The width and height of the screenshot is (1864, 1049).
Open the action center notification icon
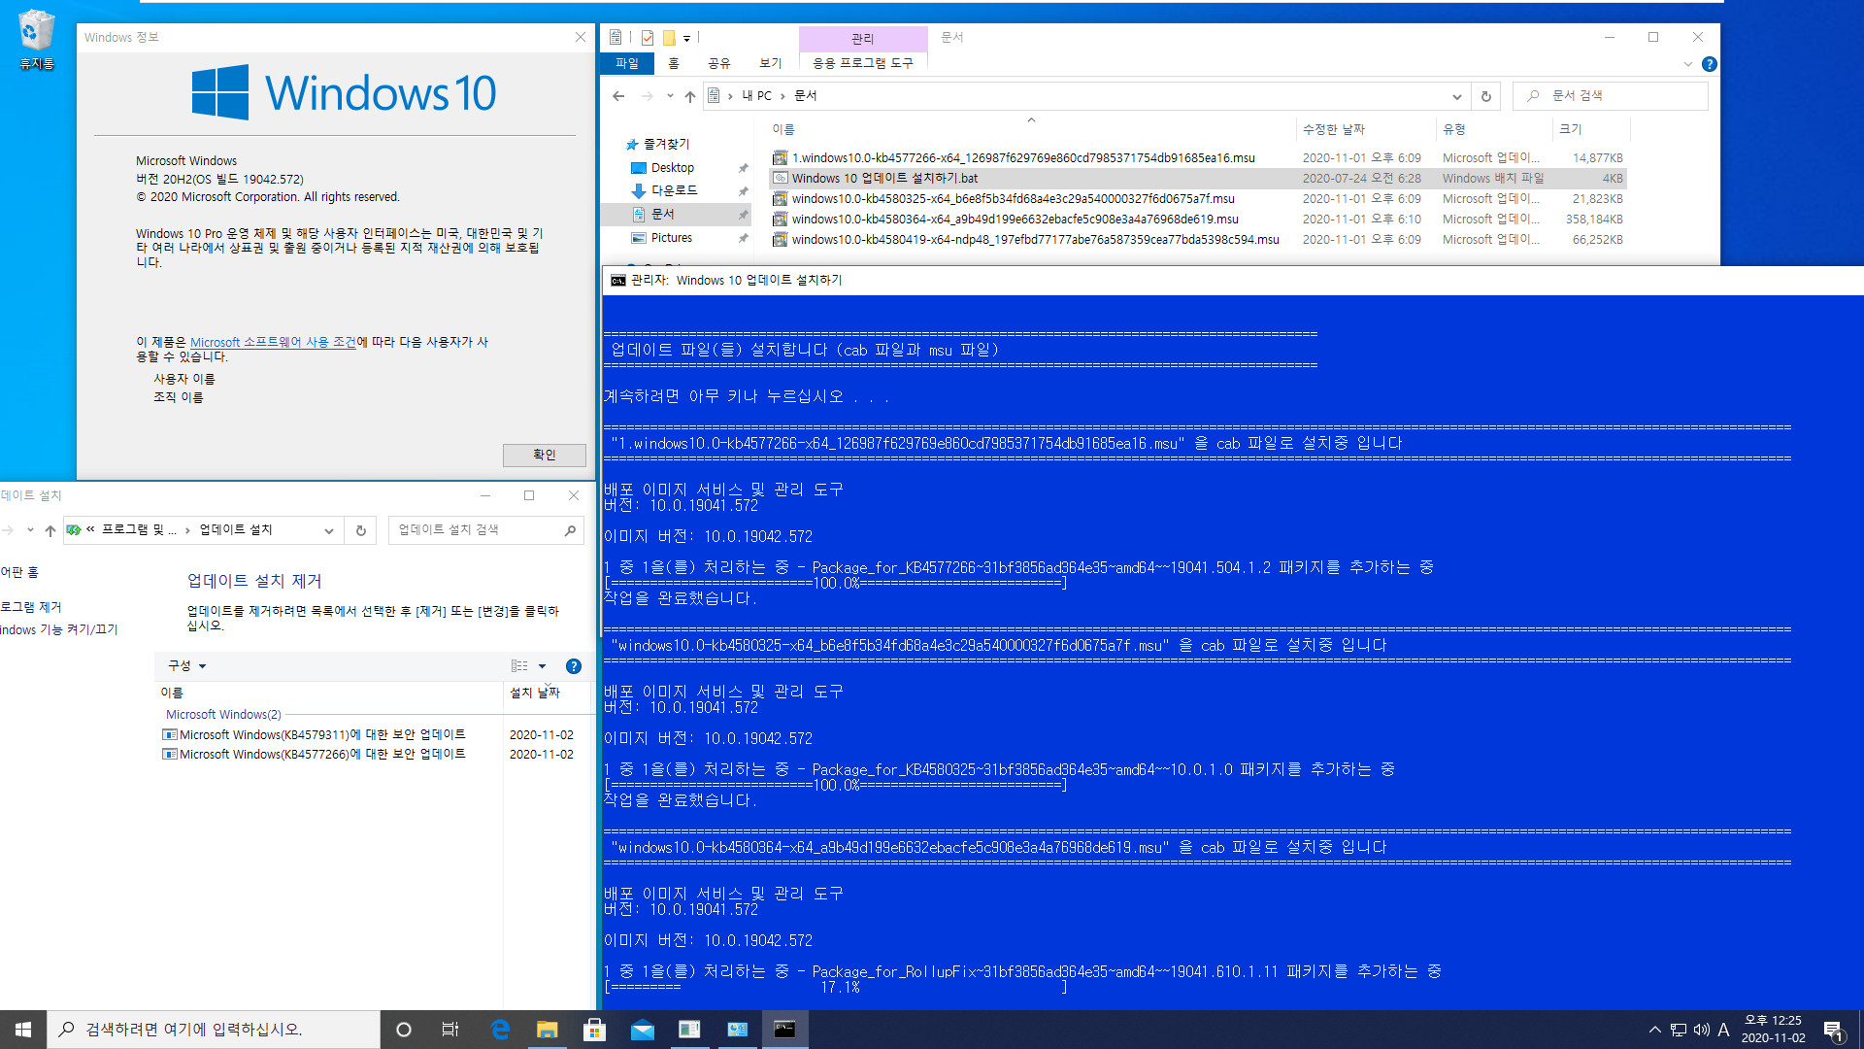pos(1833,1030)
